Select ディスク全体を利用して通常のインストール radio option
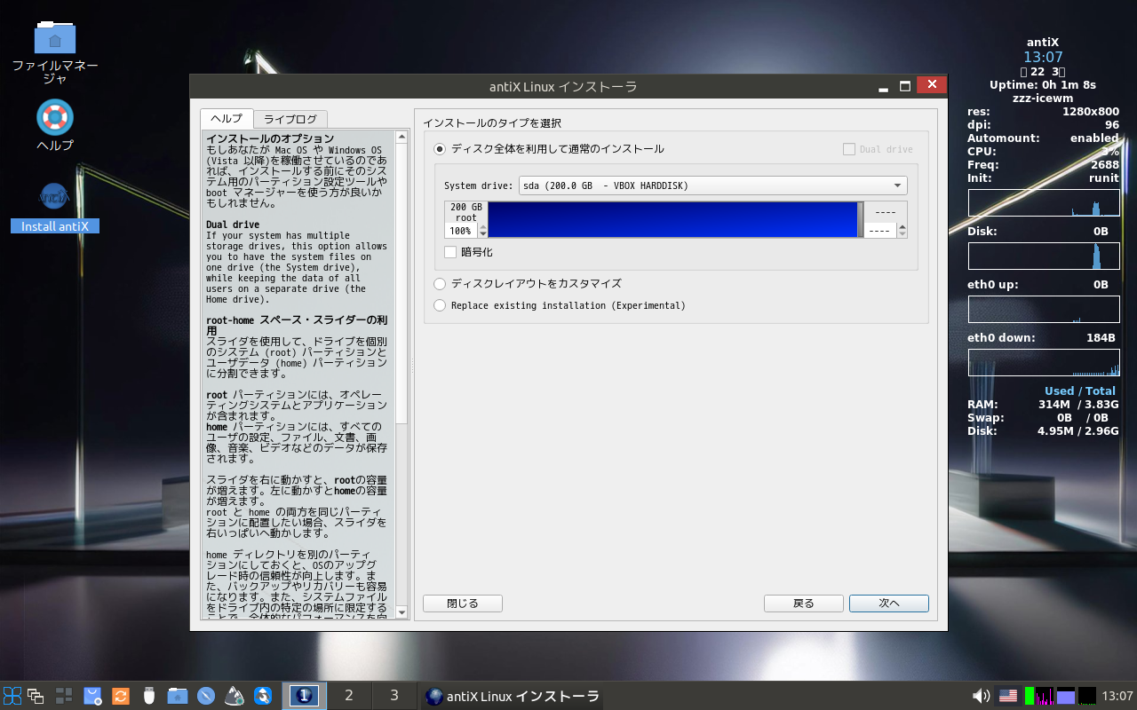Image resolution: width=1137 pixels, height=710 pixels. click(440, 149)
